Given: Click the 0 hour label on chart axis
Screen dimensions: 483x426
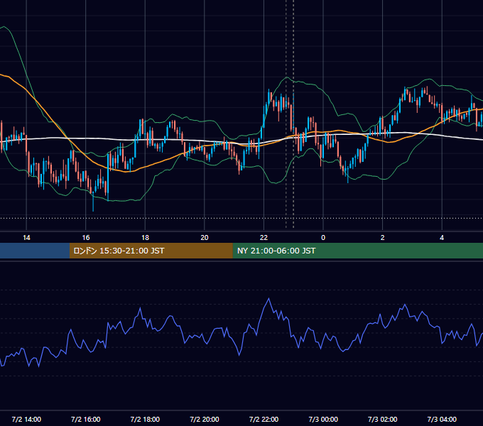Looking at the screenshot, I should [x=323, y=238].
